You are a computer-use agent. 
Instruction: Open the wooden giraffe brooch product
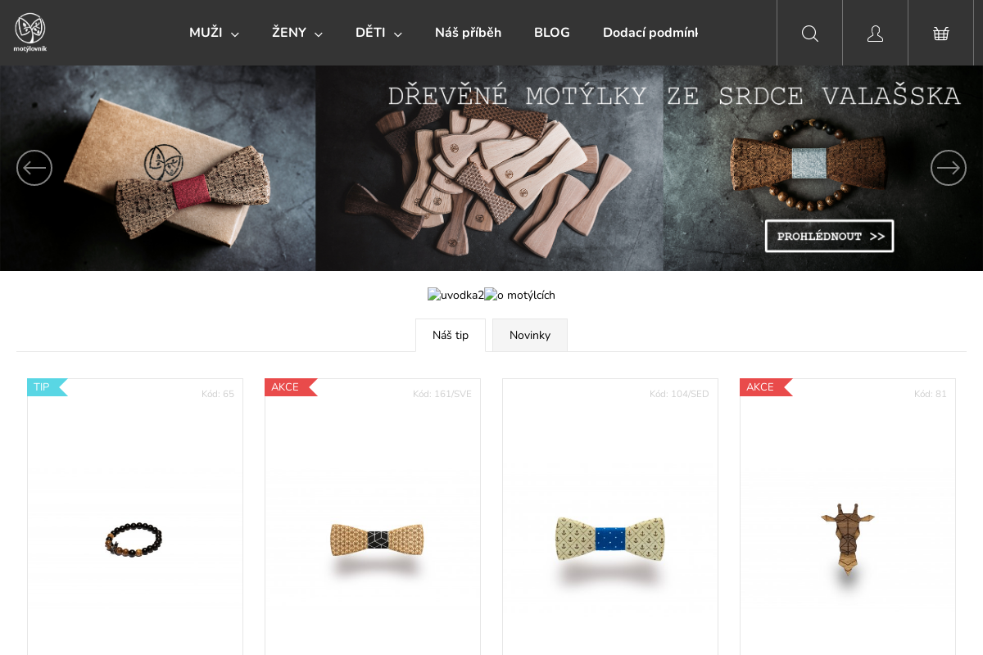848,539
